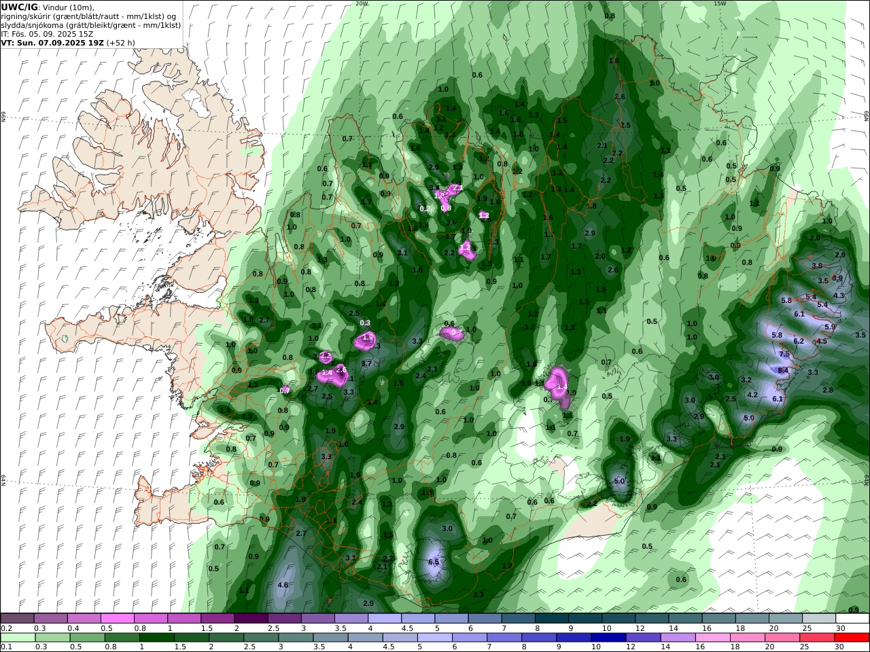Click the '0.2' label under the upper legend row
Image resolution: width=870 pixels, height=652 pixels.
pos(5,628)
